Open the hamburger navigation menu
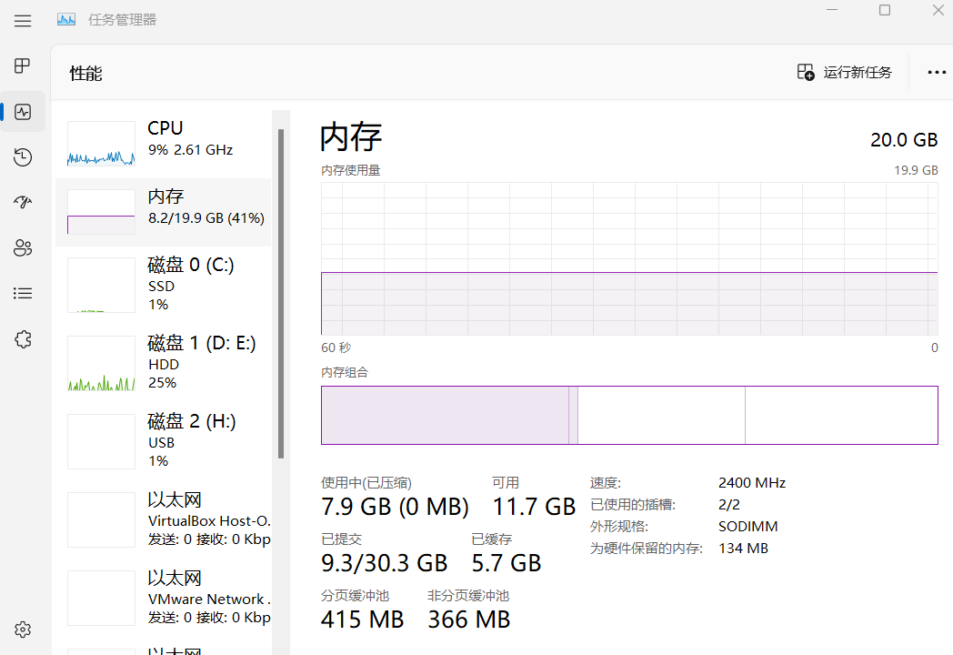The height and width of the screenshot is (655, 953). [23, 21]
